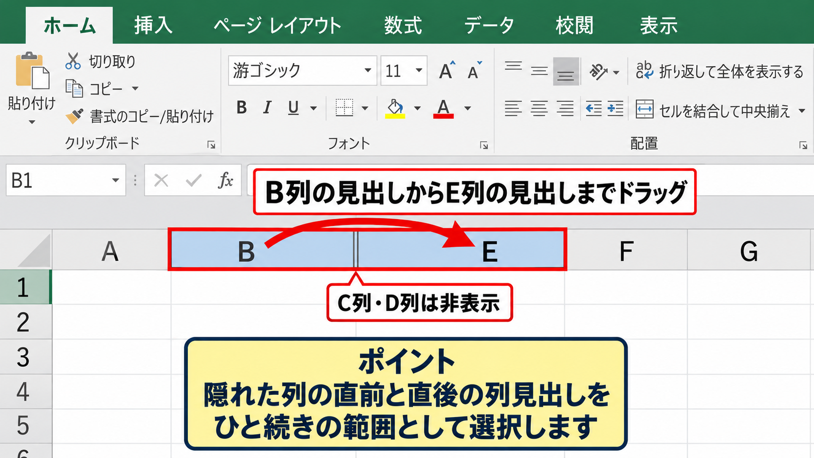Expand the Copy (コピー) dropdown arrow
The height and width of the screenshot is (458, 814).
135,89
